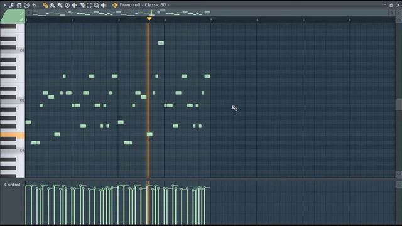
Task: Select the Delete tool
Action: coord(67,5)
